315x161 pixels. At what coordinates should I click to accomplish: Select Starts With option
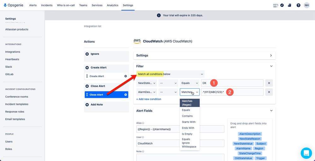[190, 122]
